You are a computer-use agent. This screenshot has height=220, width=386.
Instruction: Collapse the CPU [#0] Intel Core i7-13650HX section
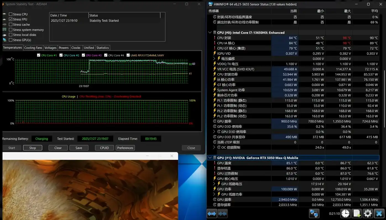click(x=210, y=33)
